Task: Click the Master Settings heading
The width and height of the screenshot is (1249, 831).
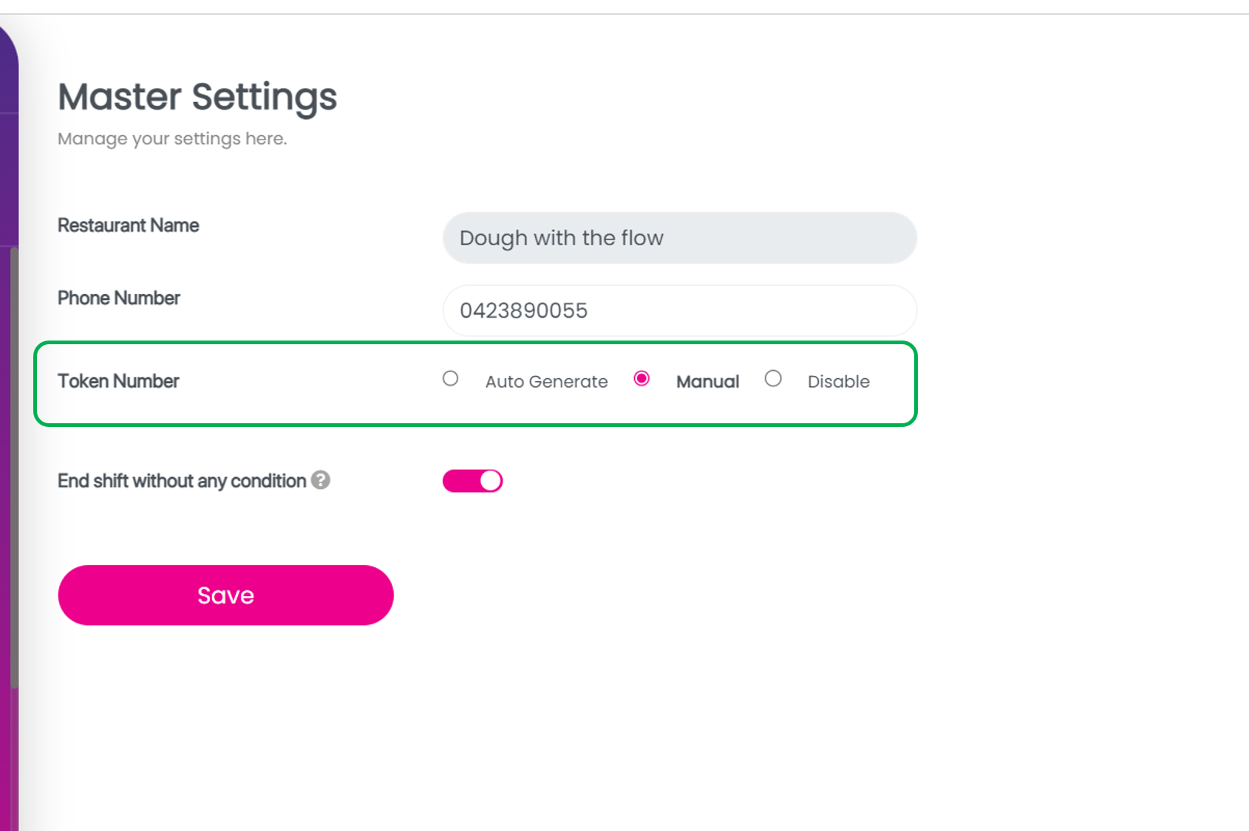Action: [x=197, y=96]
